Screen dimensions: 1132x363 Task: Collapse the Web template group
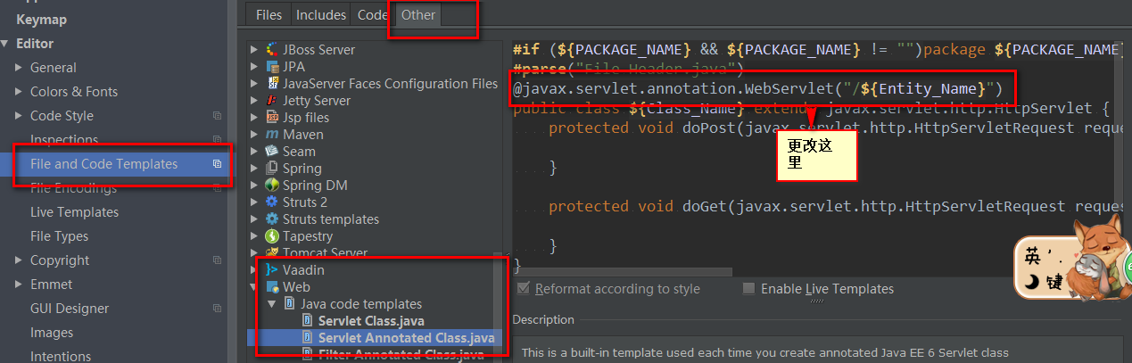click(x=255, y=287)
